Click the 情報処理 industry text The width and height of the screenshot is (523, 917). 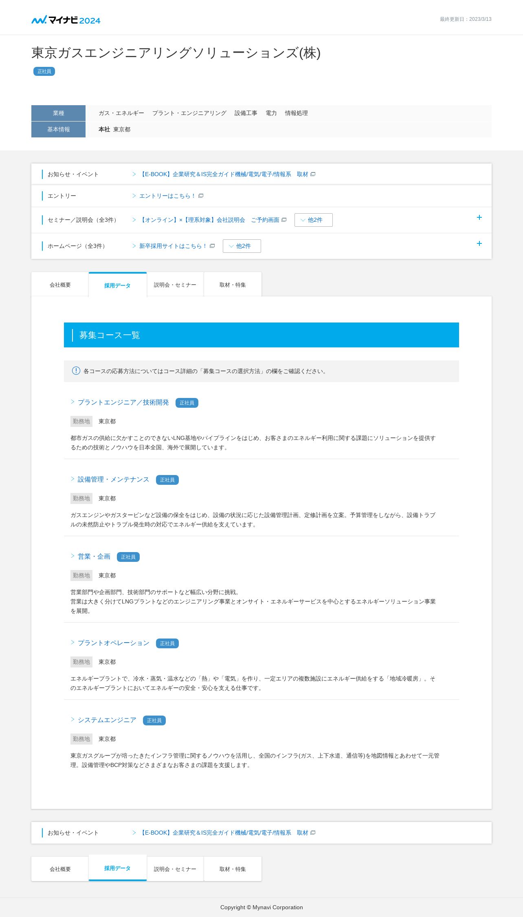click(297, 113)
